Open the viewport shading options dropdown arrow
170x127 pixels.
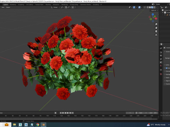(x=157, y=7)
